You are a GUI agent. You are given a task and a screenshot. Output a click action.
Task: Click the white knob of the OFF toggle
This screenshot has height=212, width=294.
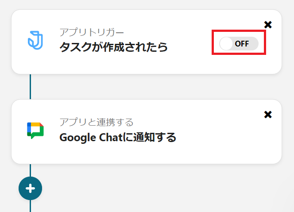tap(226, 43)
